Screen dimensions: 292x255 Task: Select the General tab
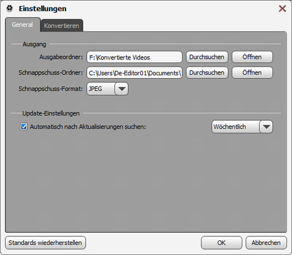(22, 25)
